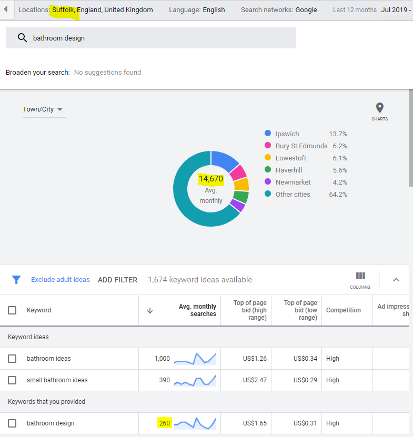Click the 1,674 keyword ideas available text
Viewport: 413px width, 437px height.
[x=200, y=280]
